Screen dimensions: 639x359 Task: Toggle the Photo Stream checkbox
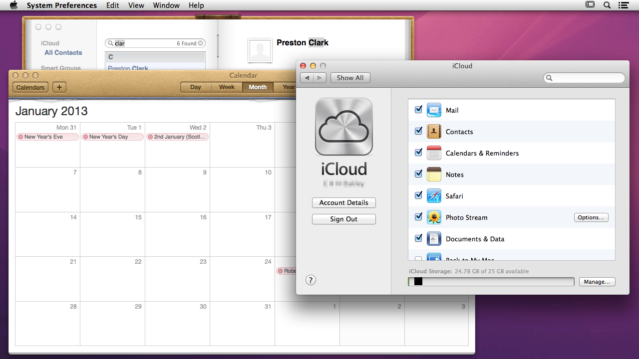418,217
